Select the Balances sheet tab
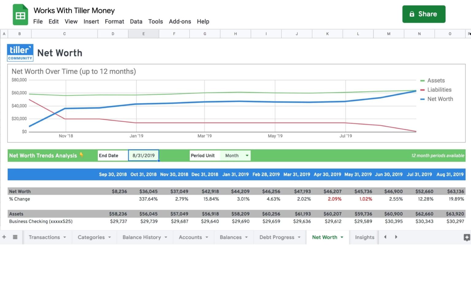The height and width of the screenshot is (294, 471). coord(231,237)
